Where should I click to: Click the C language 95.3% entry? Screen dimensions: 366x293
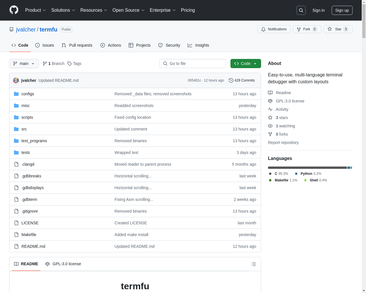coord(279,174)
